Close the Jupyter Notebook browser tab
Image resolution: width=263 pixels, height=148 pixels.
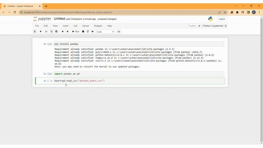coord(40,6)
